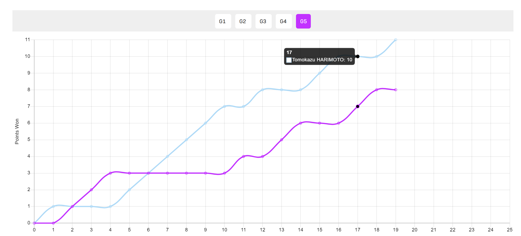This screenshot has height=236, width=521.
Task: Select blue data point at rally 5
Action: pyautogui.click(x=129, y=190)
